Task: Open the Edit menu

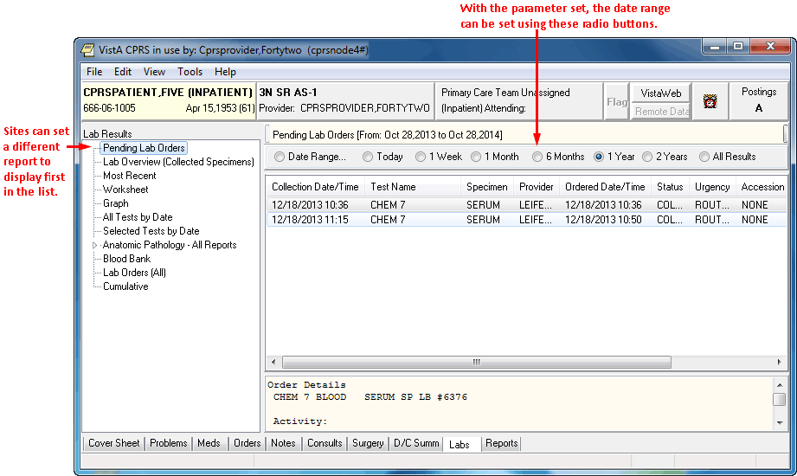Action: [x=123, y=72]
